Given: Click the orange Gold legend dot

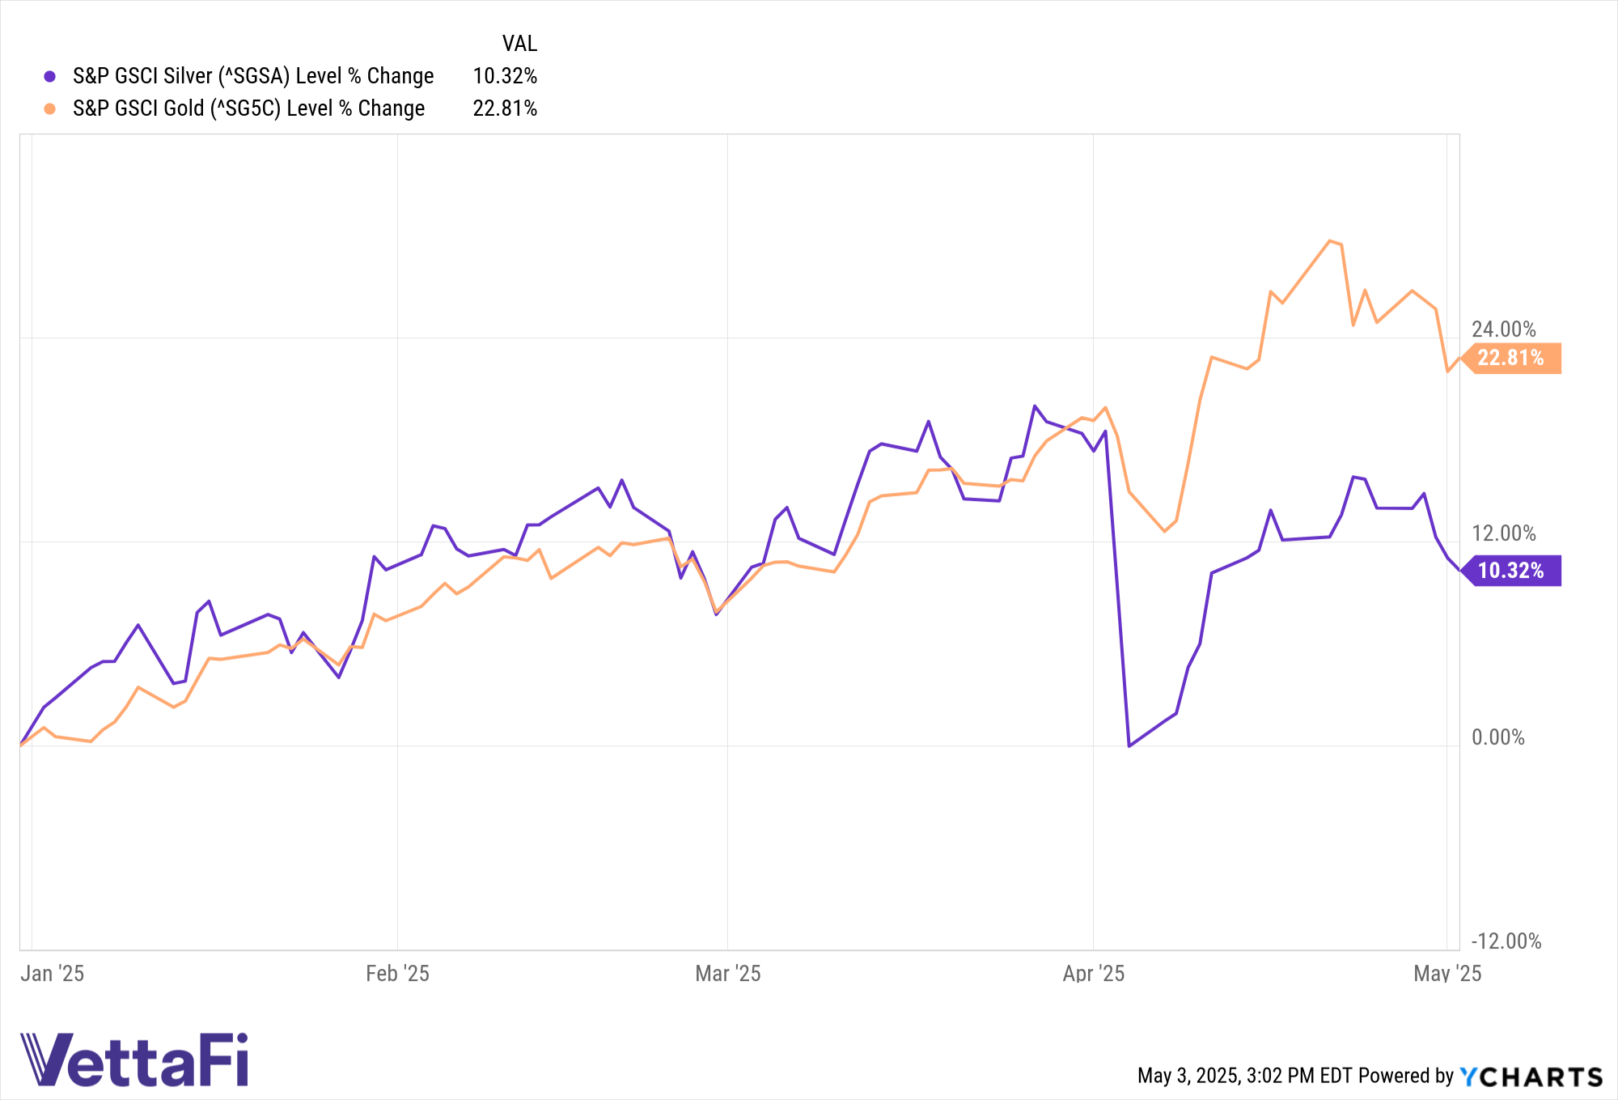Looking at the screenshot, I should pos(50,108).
